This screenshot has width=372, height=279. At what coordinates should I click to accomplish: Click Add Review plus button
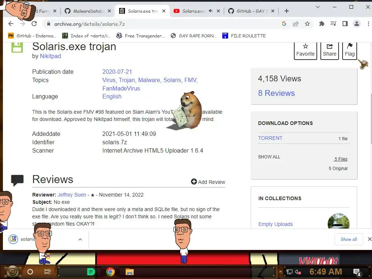208,182
